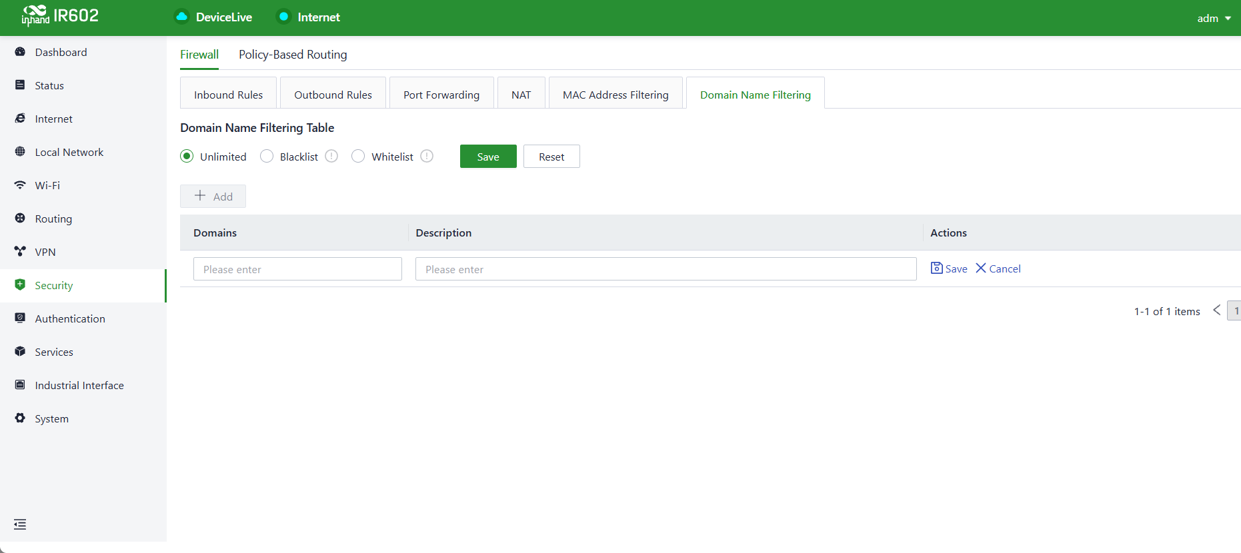The height and width of the screenshot is (553, 1241).
Task: Click the Blacklist info icon
Action: (x=331, y=156)
